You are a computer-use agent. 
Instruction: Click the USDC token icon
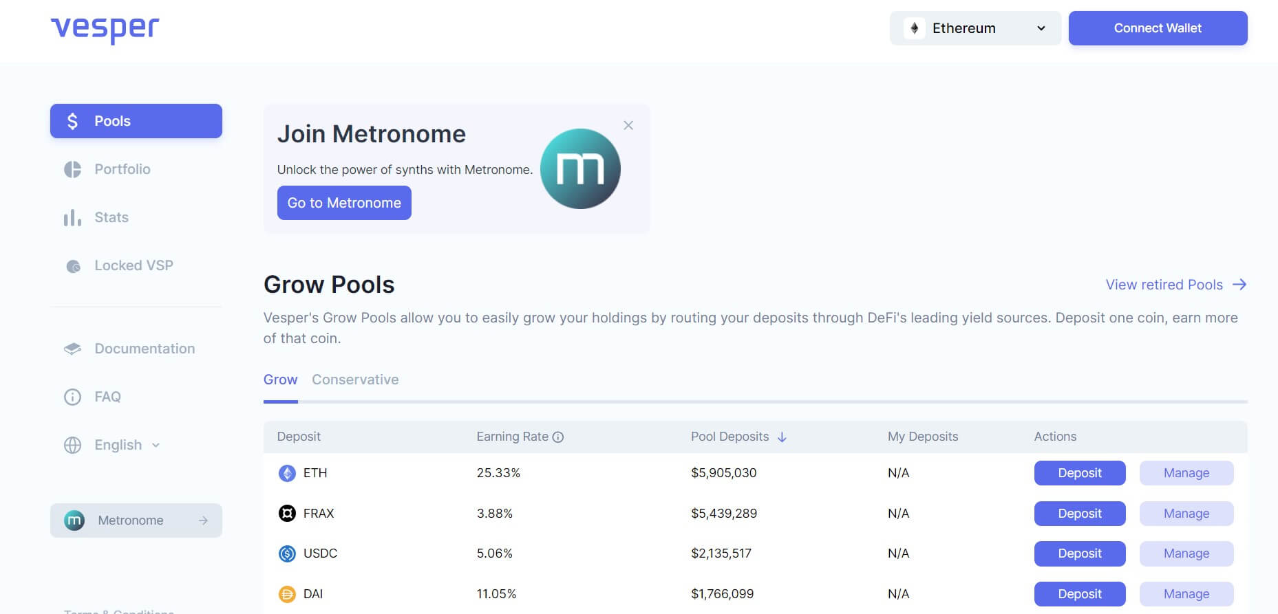pyautogui.click(x=287, y=553)
